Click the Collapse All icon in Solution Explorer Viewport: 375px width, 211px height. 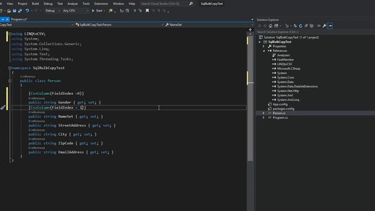pyautogui.click(x=306, y=26)
